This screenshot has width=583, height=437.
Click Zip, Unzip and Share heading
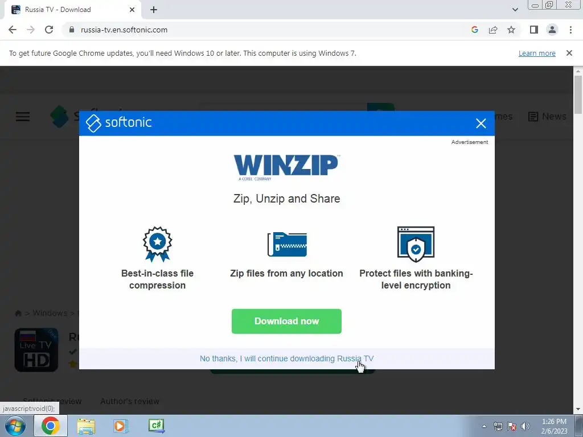pyautogui.click(x=287, y=199)
